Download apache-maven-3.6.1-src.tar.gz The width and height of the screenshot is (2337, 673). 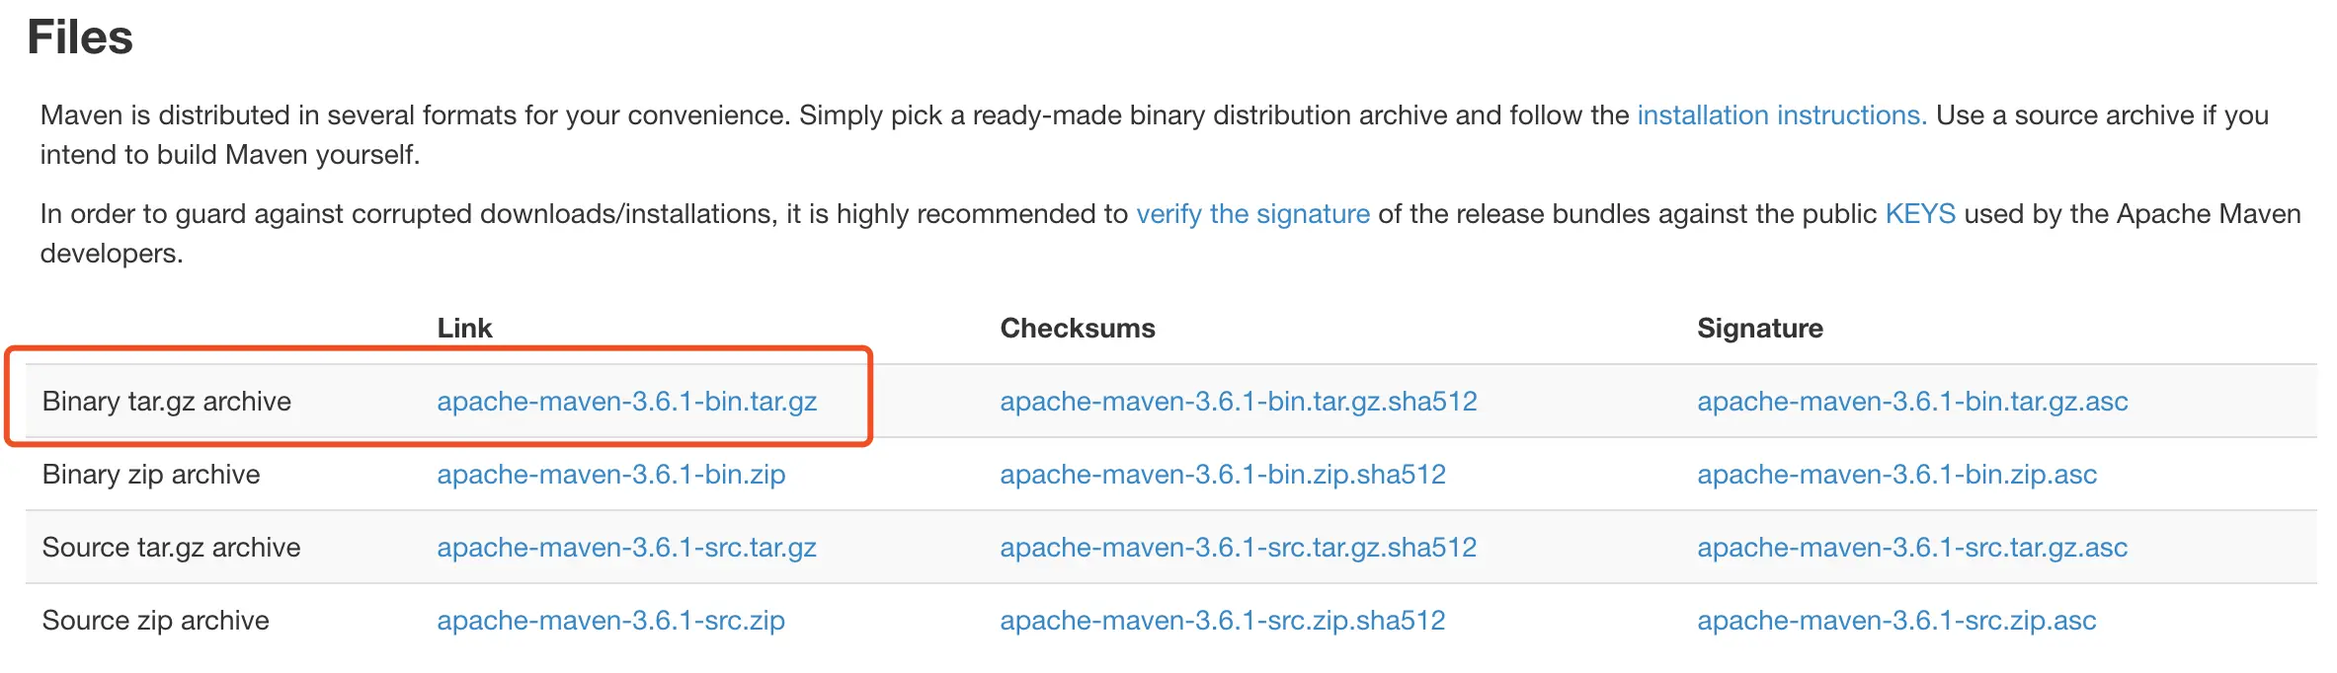[627, 548]
